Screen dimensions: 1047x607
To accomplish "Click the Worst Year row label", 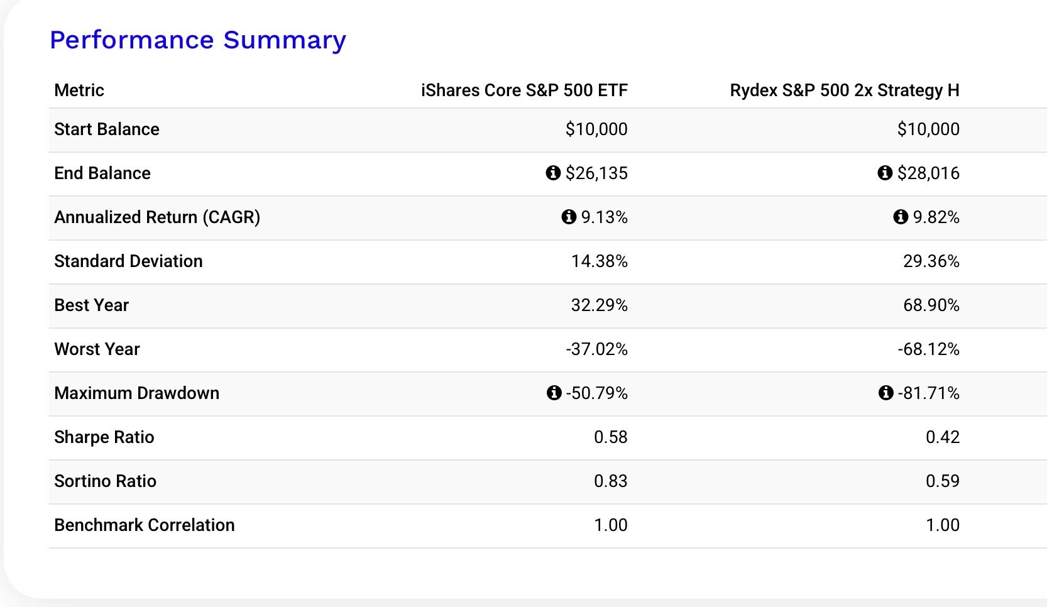I will (x=97, y=349).
